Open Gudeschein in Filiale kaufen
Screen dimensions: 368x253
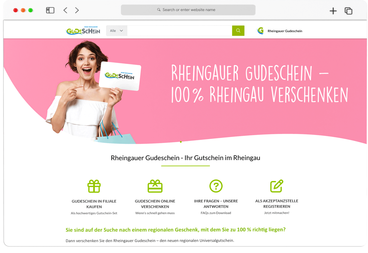coord(94,204)
